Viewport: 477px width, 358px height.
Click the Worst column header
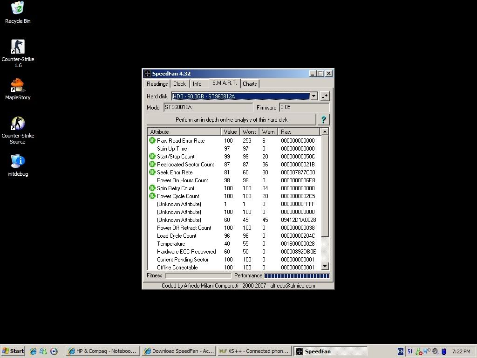click(250, 132)
